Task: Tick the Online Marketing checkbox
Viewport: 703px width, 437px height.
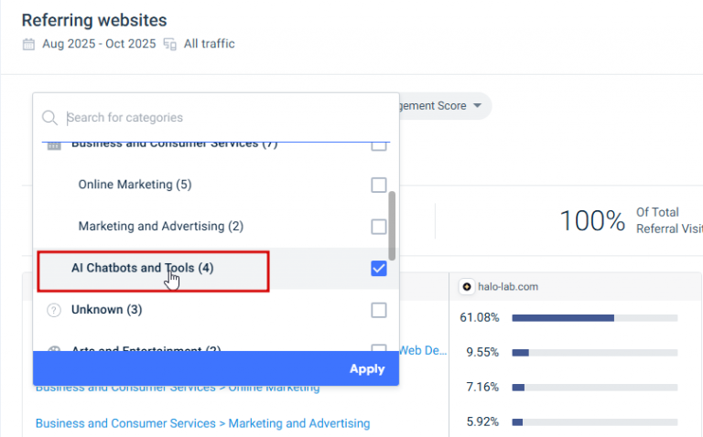Action: point(379,185)
